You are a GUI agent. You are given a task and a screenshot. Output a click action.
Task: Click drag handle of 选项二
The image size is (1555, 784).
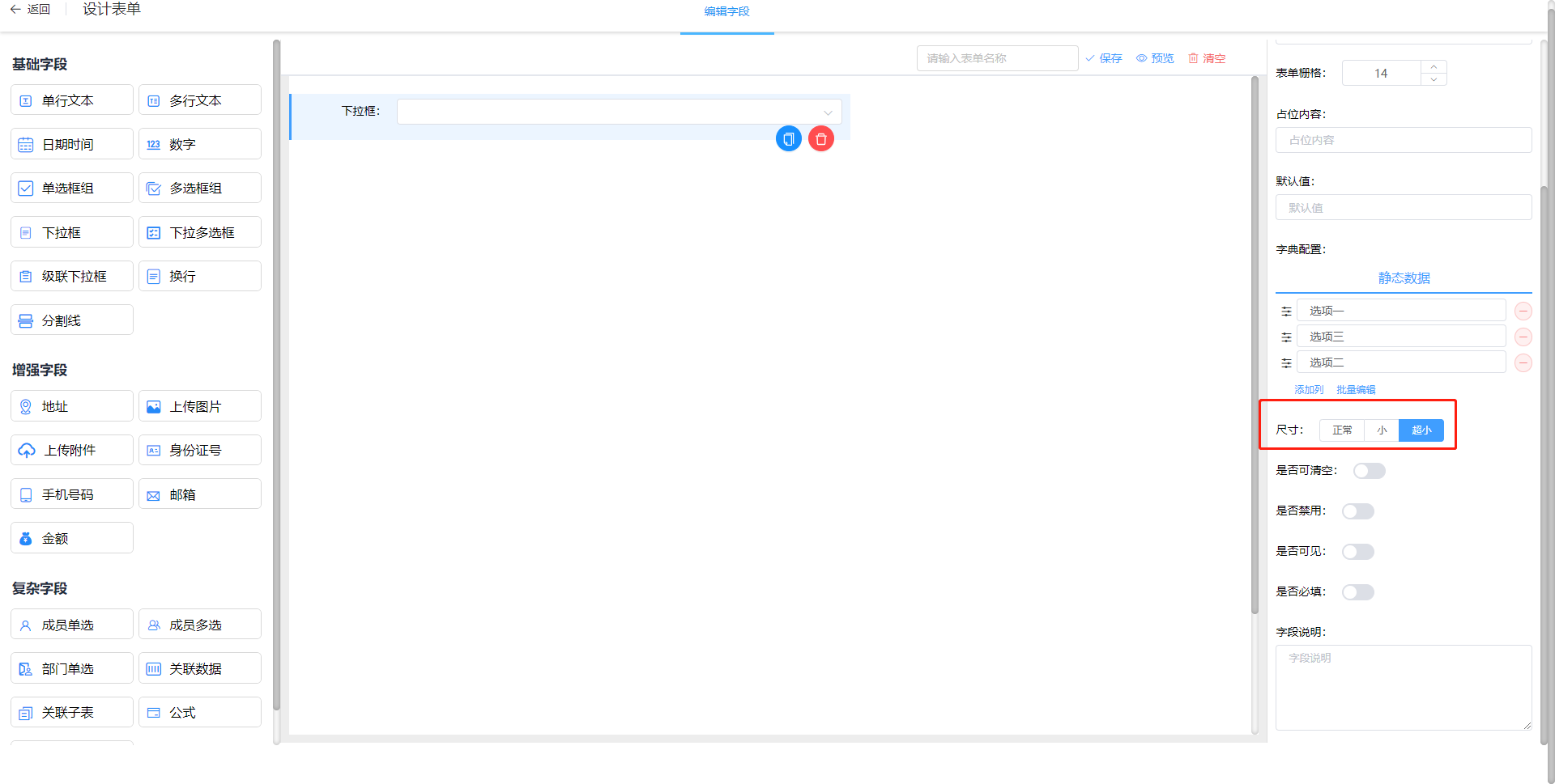tap(1286, 363)
